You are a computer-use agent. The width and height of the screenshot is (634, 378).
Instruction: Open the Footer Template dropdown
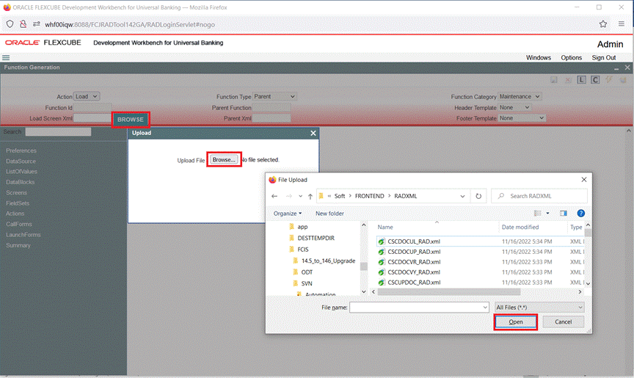coord(522,118)
